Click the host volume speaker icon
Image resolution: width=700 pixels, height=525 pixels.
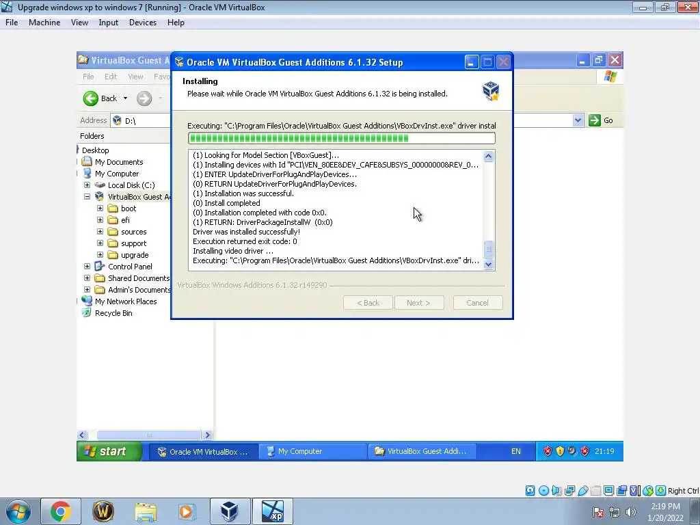631,512
